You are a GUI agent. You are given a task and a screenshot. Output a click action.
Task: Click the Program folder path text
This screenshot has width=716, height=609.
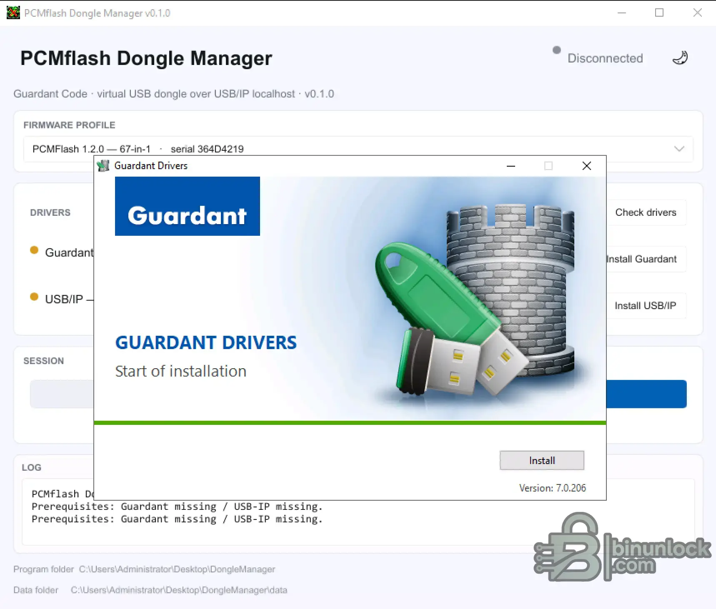coord(177,569)
